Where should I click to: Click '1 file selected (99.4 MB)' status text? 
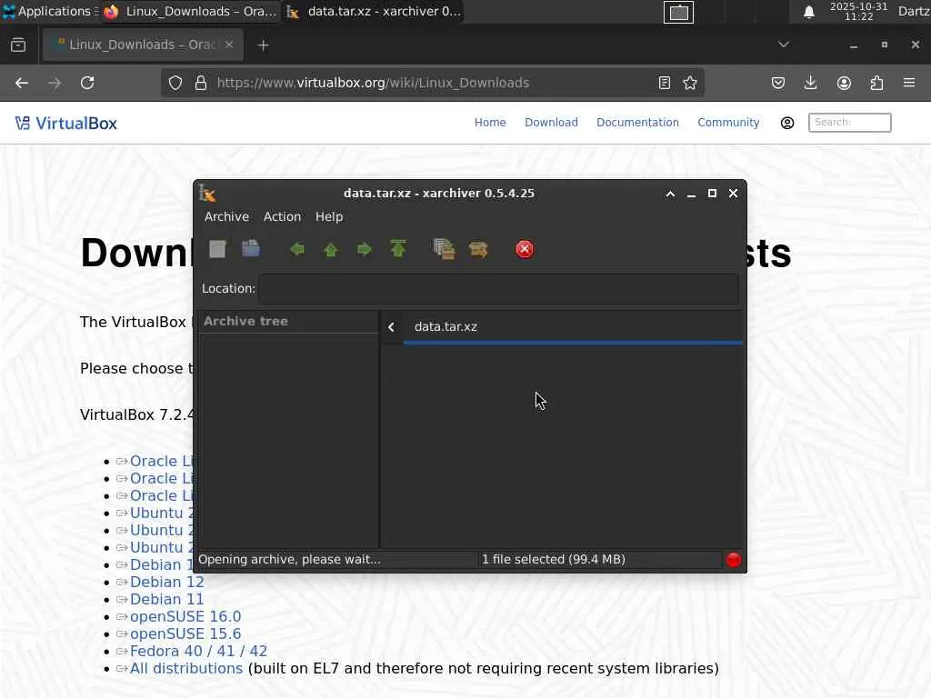click(x=554, y=560)
